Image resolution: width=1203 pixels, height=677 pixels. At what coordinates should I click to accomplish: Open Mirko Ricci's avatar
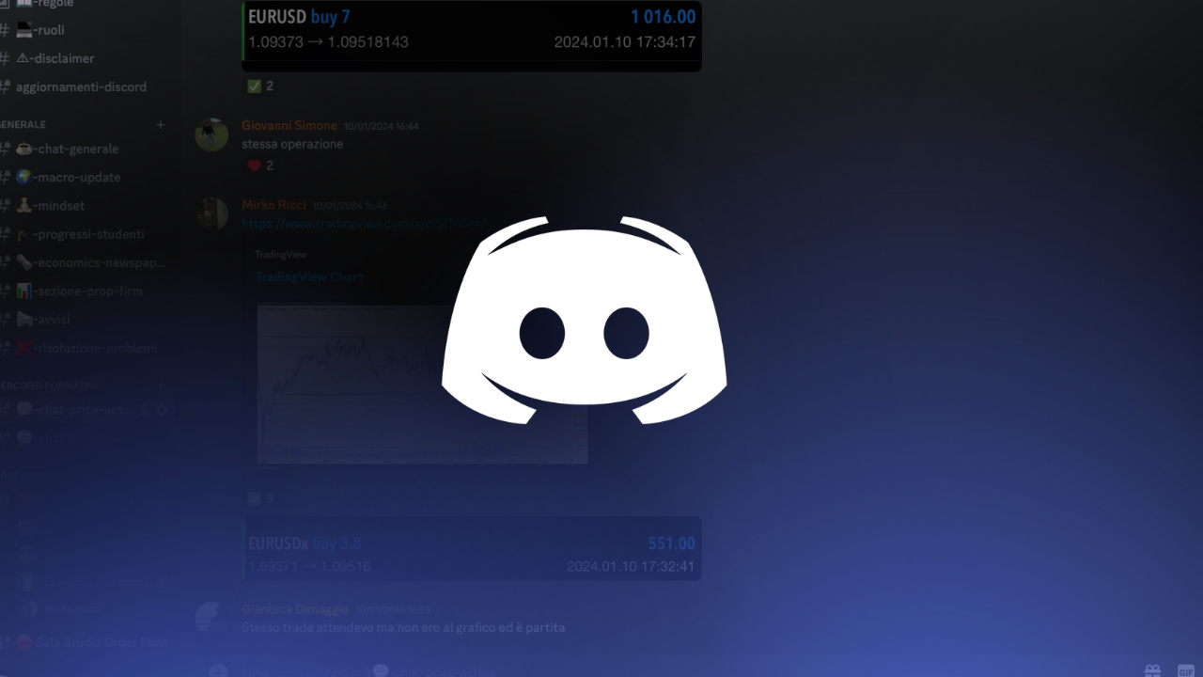(211, 213)
